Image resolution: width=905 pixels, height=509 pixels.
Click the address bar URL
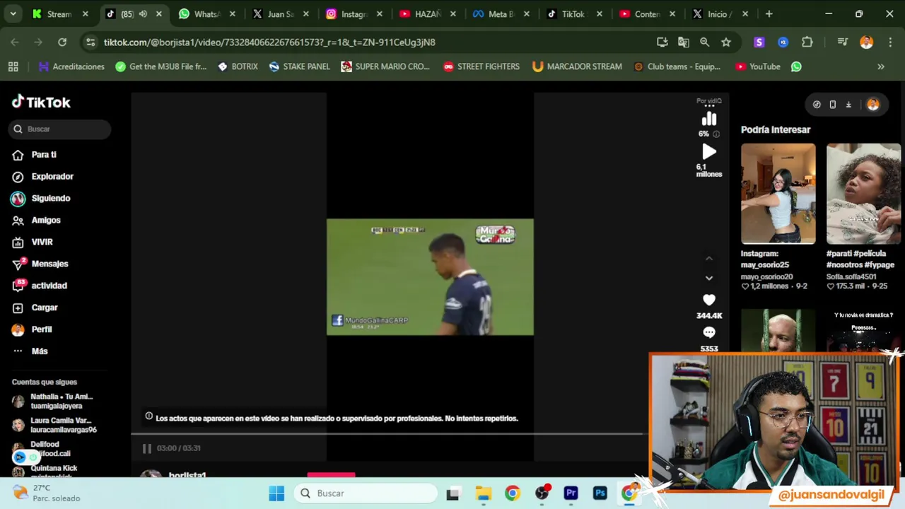[269, 42]
